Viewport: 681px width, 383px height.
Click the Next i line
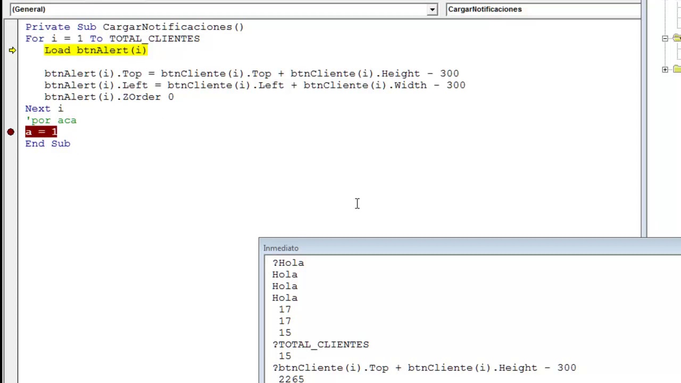pyautogui.click(x=44, y=109)
